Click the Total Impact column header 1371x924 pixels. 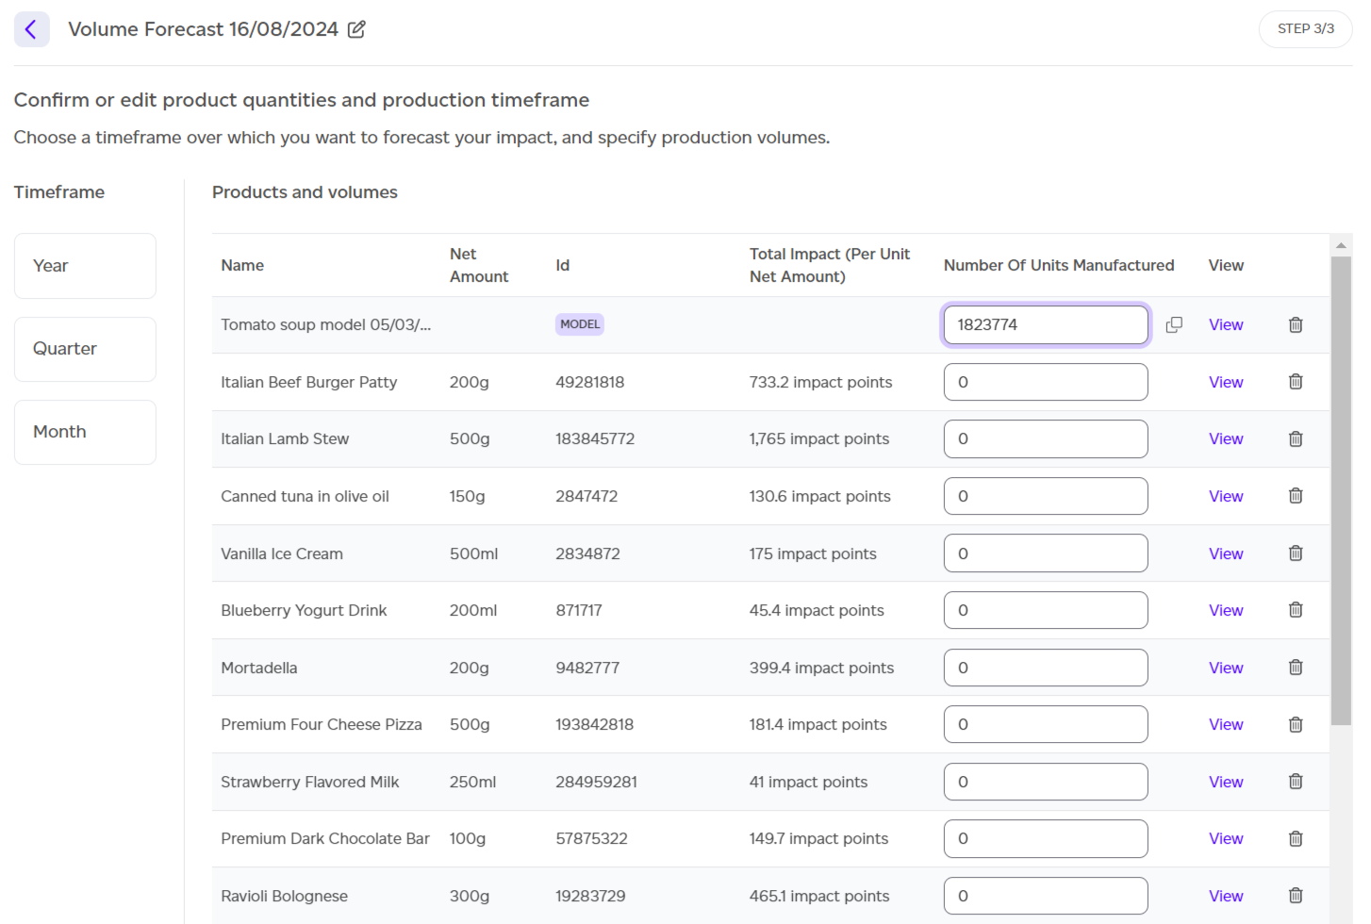pos(830,266)
